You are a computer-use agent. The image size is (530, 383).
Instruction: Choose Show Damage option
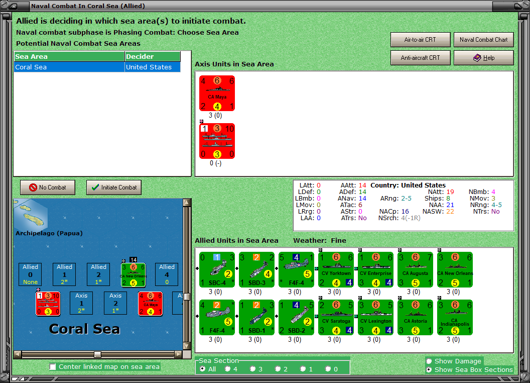click(x=429, y=361)
